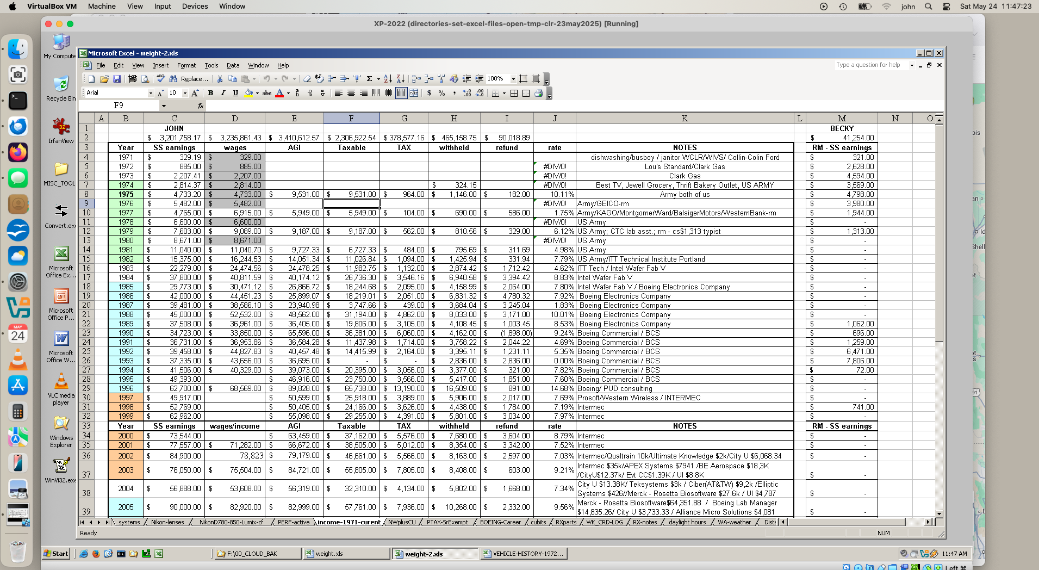Click the Replace... toolbar button

click(194, 79)
